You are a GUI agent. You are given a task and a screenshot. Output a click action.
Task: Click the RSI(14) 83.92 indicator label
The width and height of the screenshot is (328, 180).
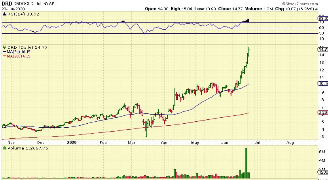click(x=23, y=14)
